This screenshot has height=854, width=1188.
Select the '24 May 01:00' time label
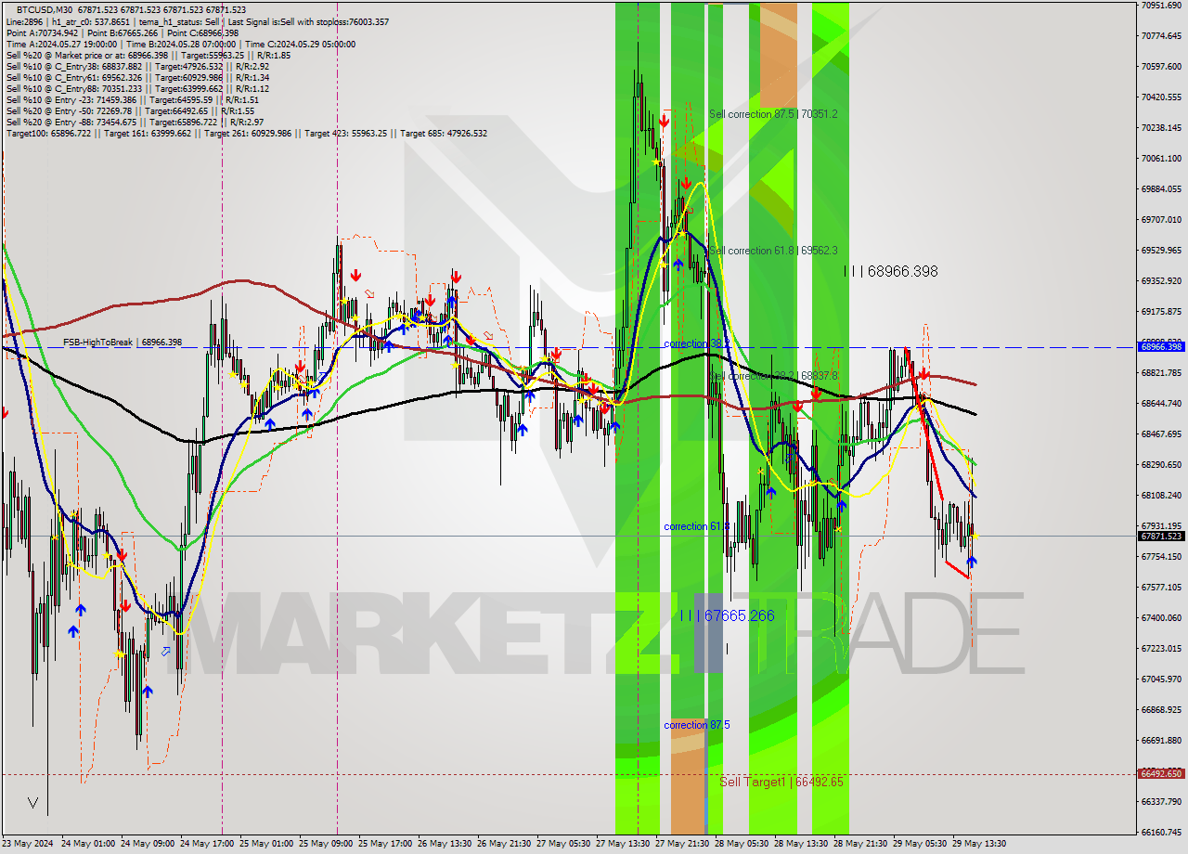pos(88,844)
